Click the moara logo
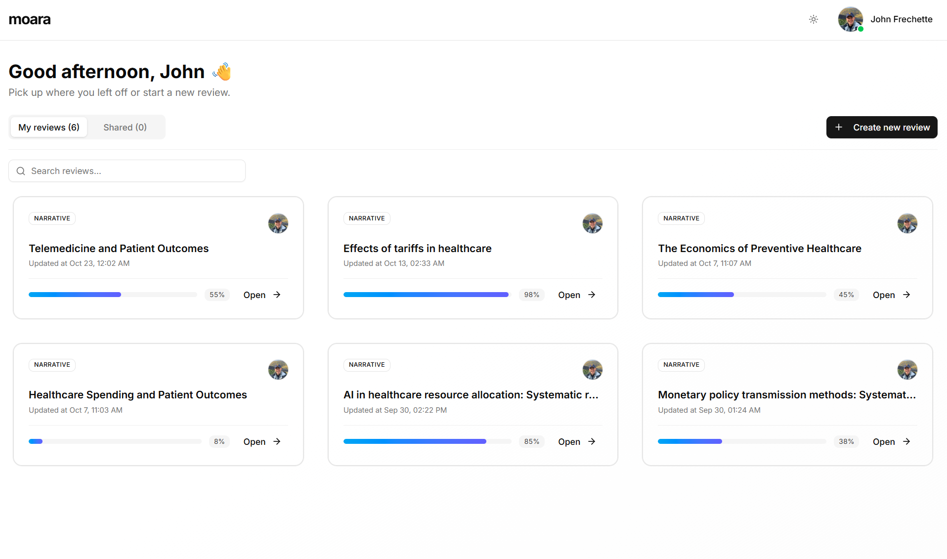 point(30,19)
